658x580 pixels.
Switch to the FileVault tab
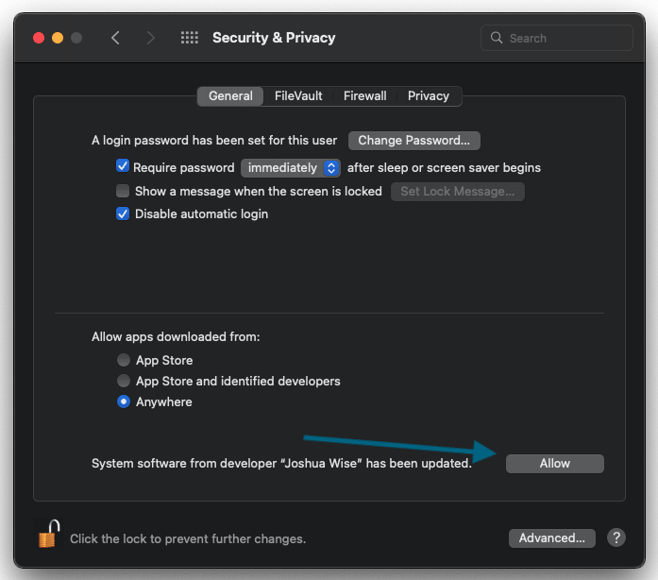click(x=298, y=96)
